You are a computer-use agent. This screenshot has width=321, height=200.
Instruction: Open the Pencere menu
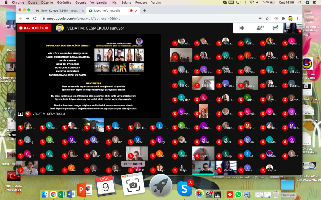click(x=141, y=2)
